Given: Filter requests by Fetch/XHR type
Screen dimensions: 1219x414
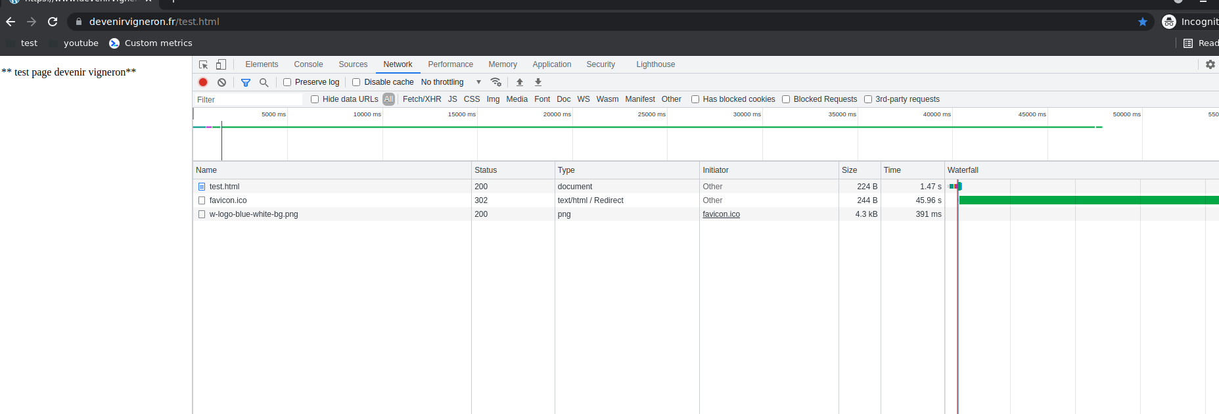Looking at the screenshot, I should click(422, 99).
